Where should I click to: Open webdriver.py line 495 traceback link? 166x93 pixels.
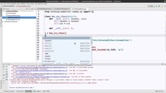(41, 67)
